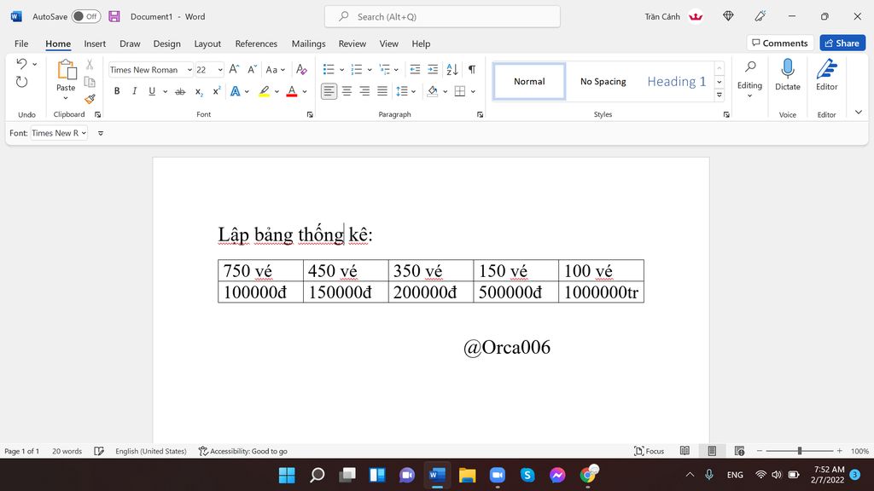This screenshot has height=491, width=874.
Task: Click the Paste clipboard icon
Action: point(66,71)
